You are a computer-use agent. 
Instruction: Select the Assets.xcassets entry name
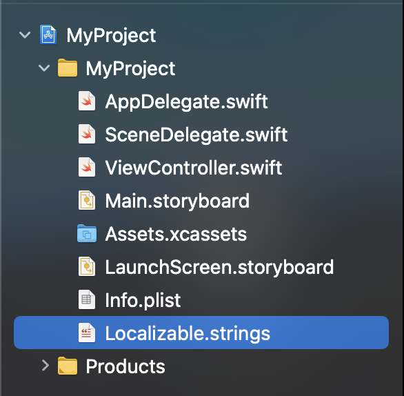[176, 234]
